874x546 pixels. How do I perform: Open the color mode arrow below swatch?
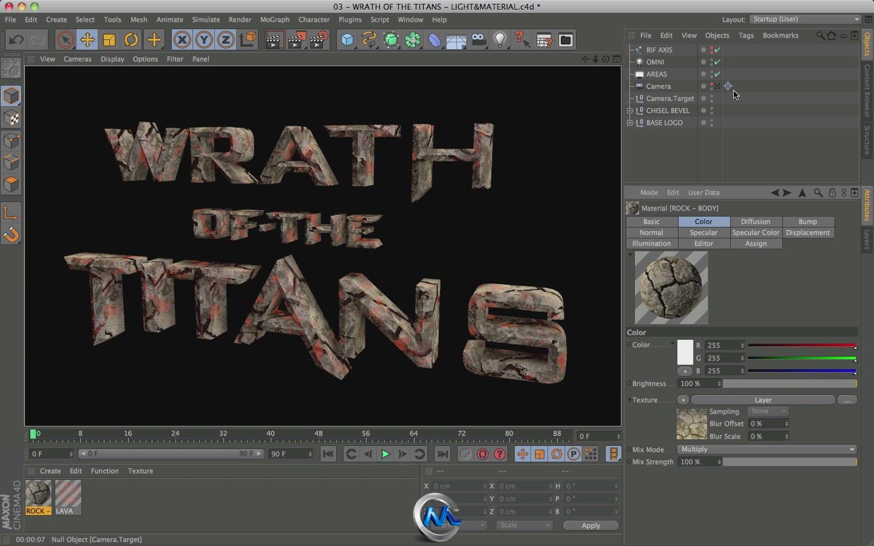(685, 371)
